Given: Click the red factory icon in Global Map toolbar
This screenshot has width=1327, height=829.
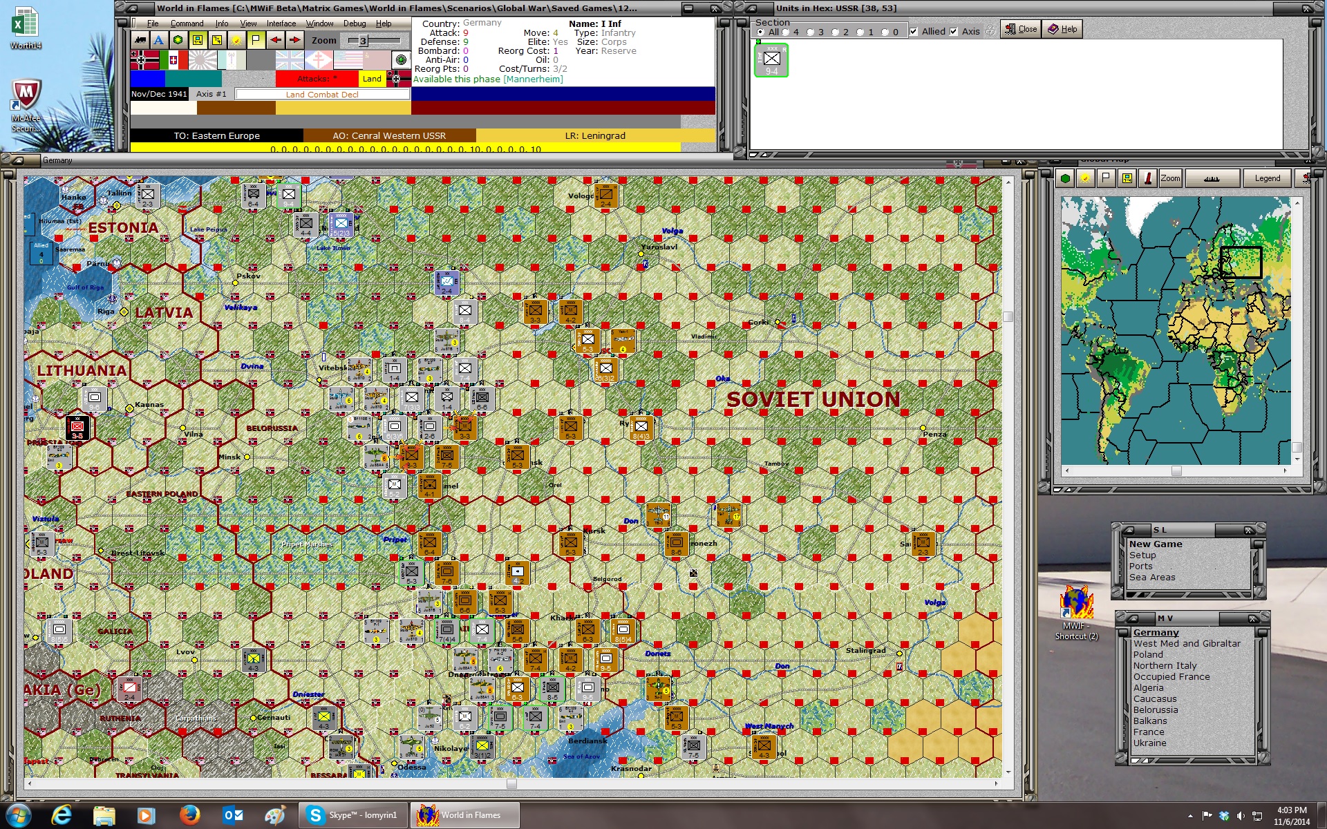Looking at the screenshot, I should point(1148,178).
